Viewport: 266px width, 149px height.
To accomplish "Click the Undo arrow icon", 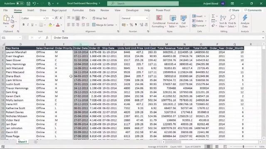I will [34, 3].
